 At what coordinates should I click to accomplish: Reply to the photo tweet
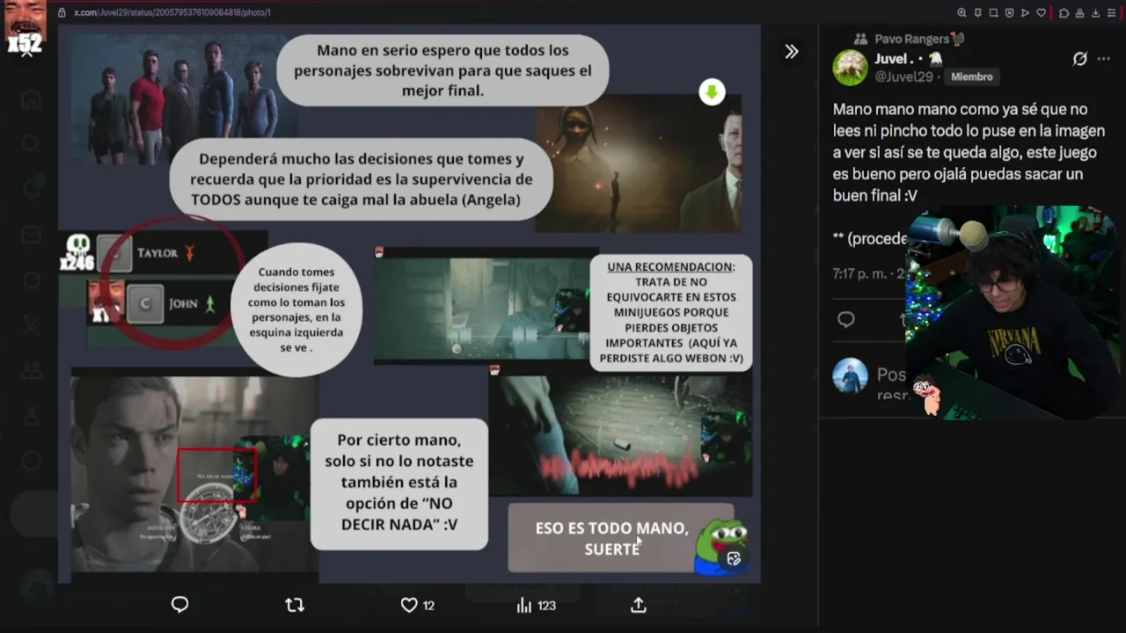[180, 605]
